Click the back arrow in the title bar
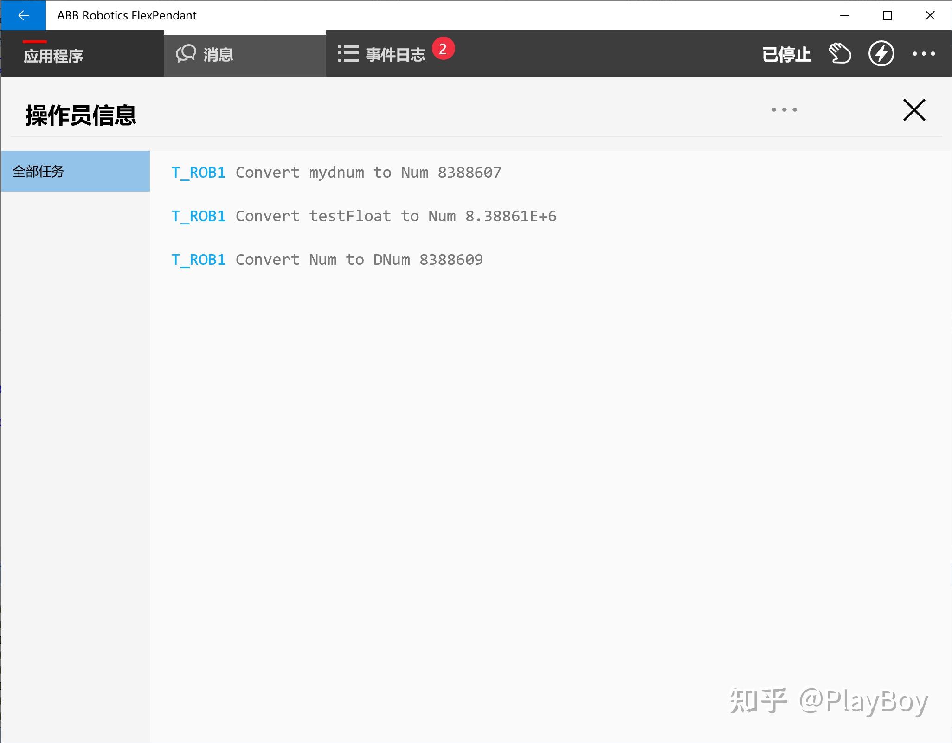The width and height of the screenshot is (952, 743). click(23, 15)
